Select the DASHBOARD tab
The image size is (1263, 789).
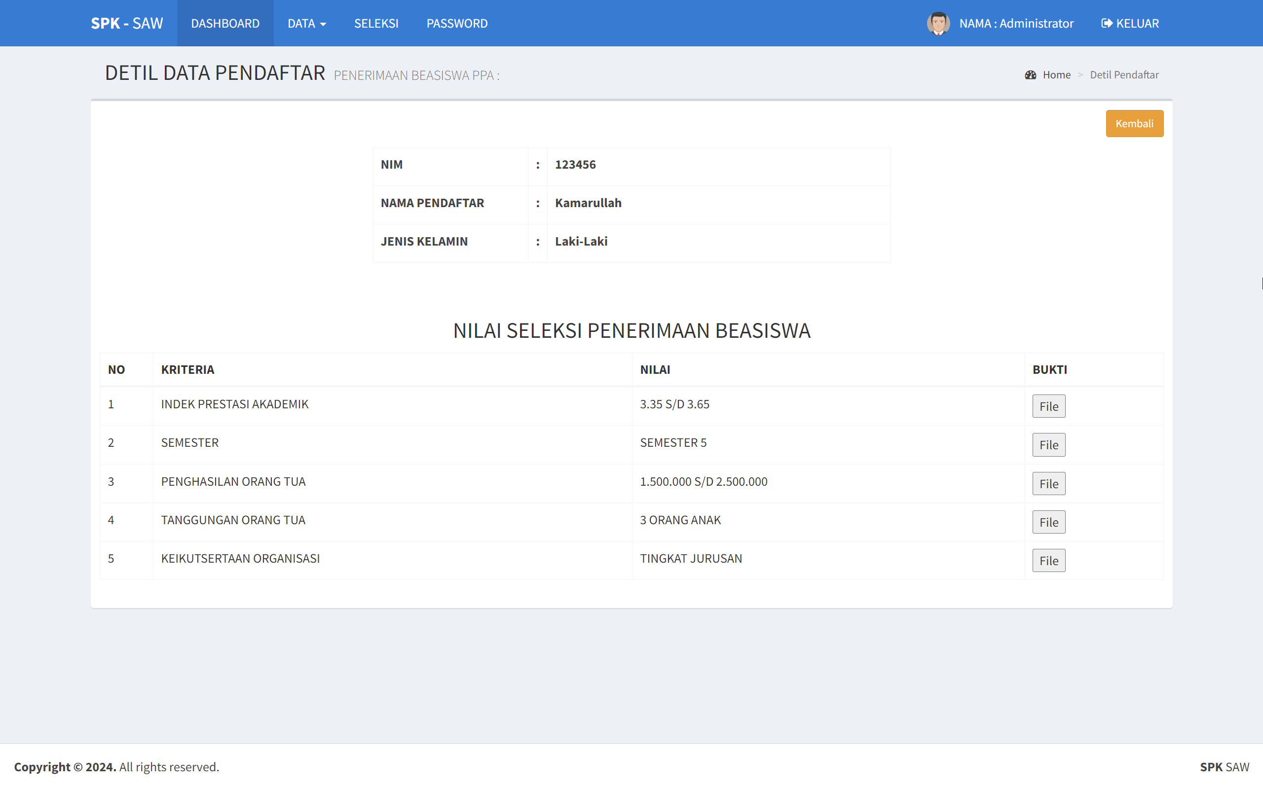point(225,23)
